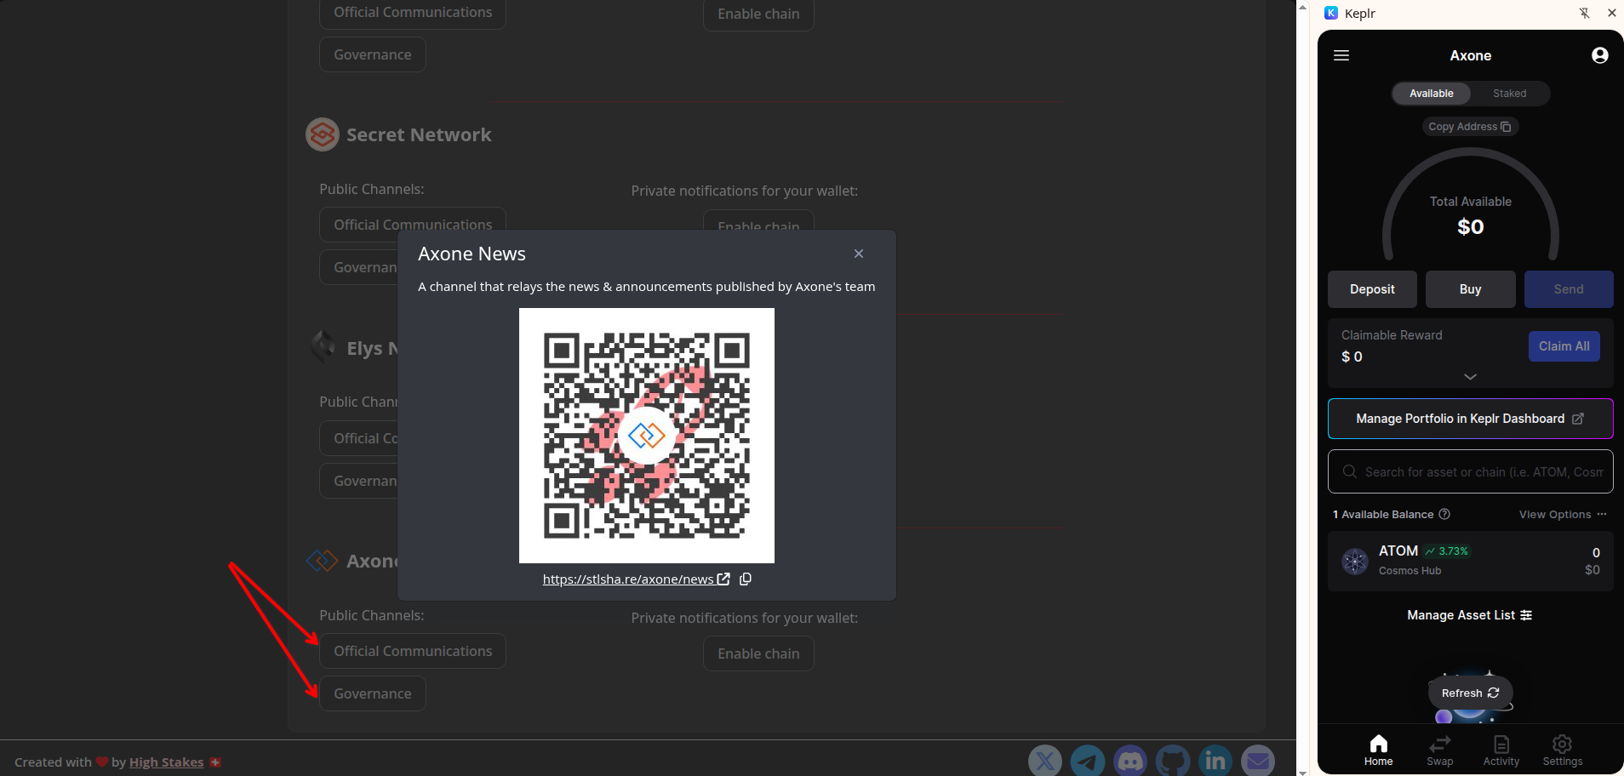Screen dimensions: 1624x776
Task: Click the Secret Network heading text
Action: point(419,134)
